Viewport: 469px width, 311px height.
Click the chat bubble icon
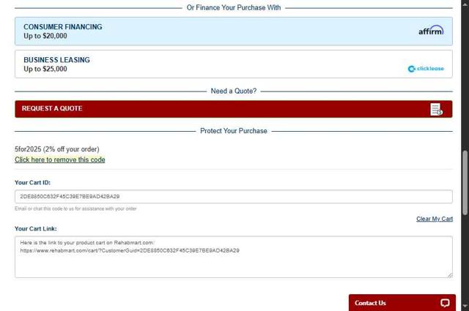click(x=445, y=303)
